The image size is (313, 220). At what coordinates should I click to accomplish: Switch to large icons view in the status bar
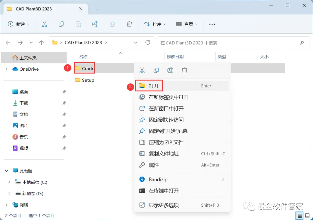[x=307, y=216]
